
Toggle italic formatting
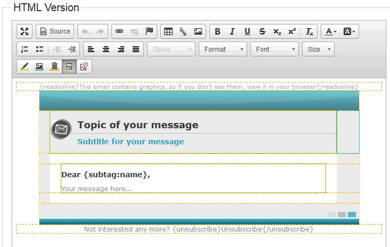232,31
